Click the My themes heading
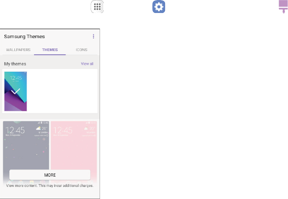 [x=15, y=64]
